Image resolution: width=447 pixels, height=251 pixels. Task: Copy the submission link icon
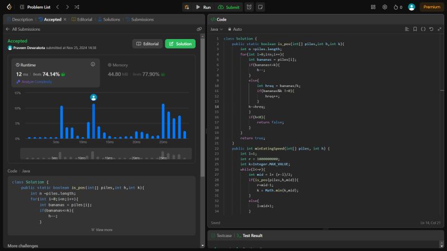(x=199, y=28)
